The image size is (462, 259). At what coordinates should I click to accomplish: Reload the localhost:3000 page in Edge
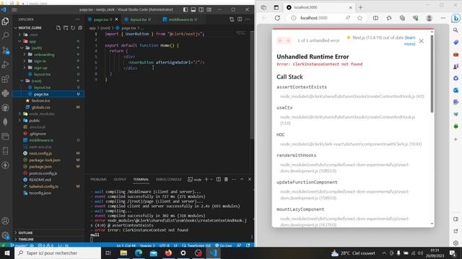pos(277,18)
